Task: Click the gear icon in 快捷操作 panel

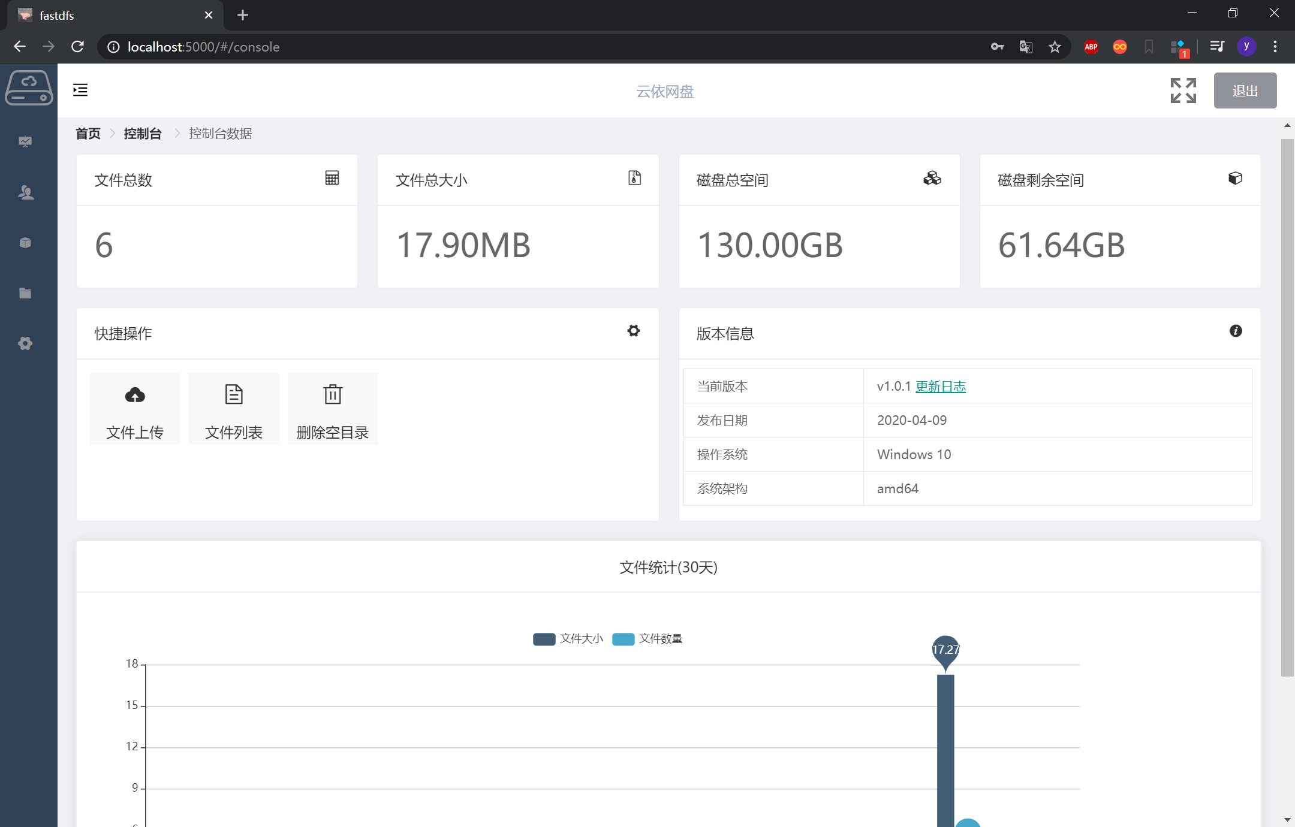Action: point(634,331)
